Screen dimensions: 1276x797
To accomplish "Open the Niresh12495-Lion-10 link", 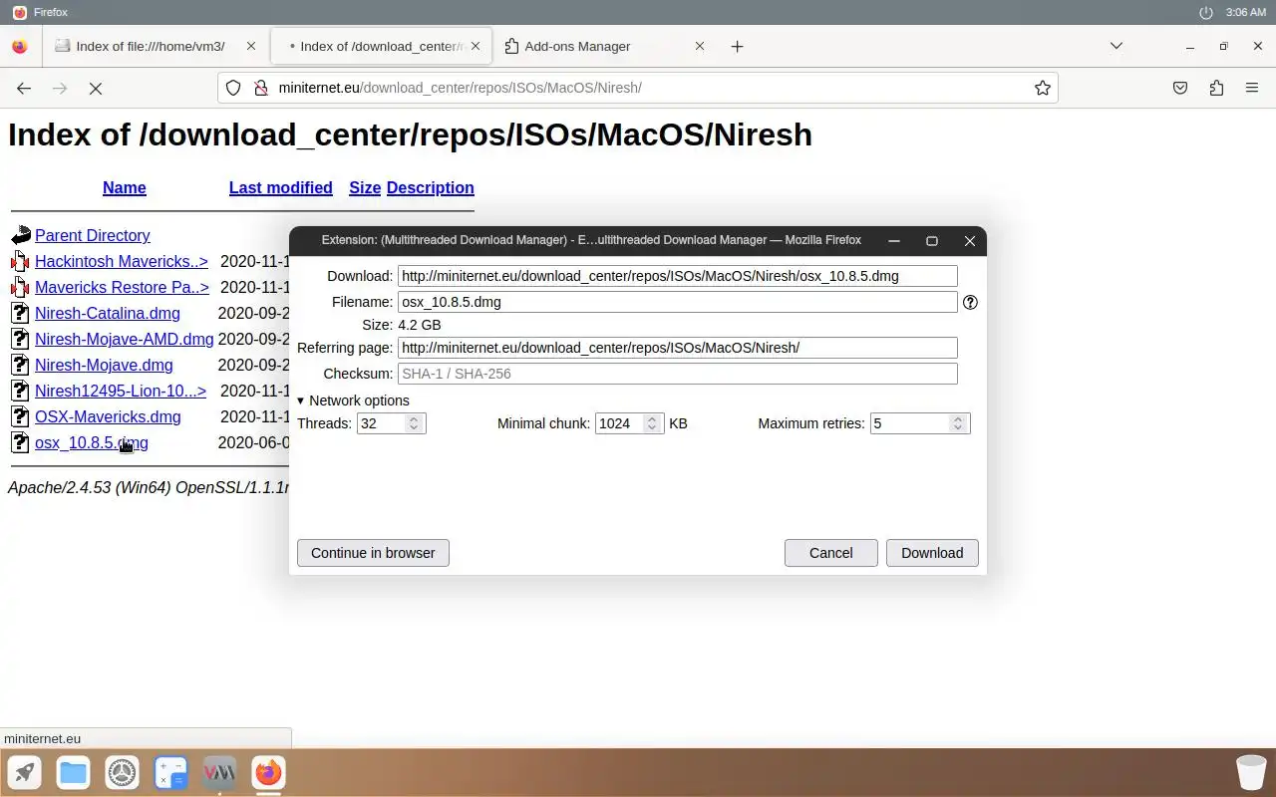I will coord(121,392).
